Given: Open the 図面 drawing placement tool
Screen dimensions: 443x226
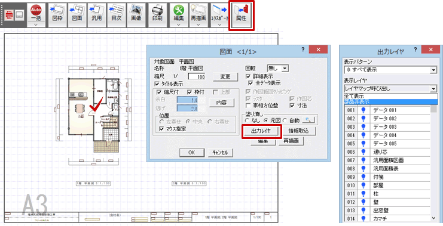Looking at the screenshot, I should 77,13.
